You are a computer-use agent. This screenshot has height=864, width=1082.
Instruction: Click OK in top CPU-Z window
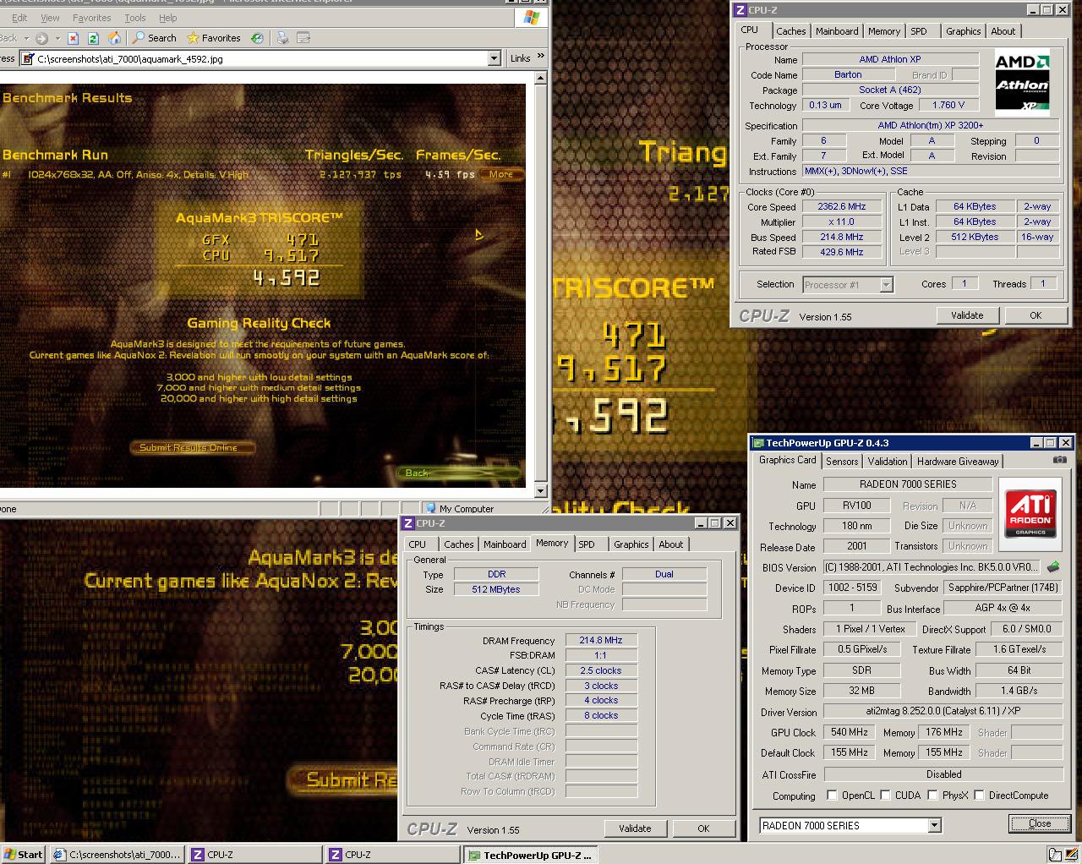coord(1036,315)
